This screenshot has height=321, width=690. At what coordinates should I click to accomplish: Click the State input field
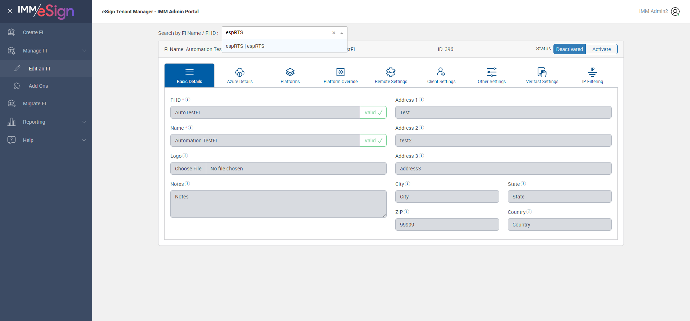[x=560, y=197]
